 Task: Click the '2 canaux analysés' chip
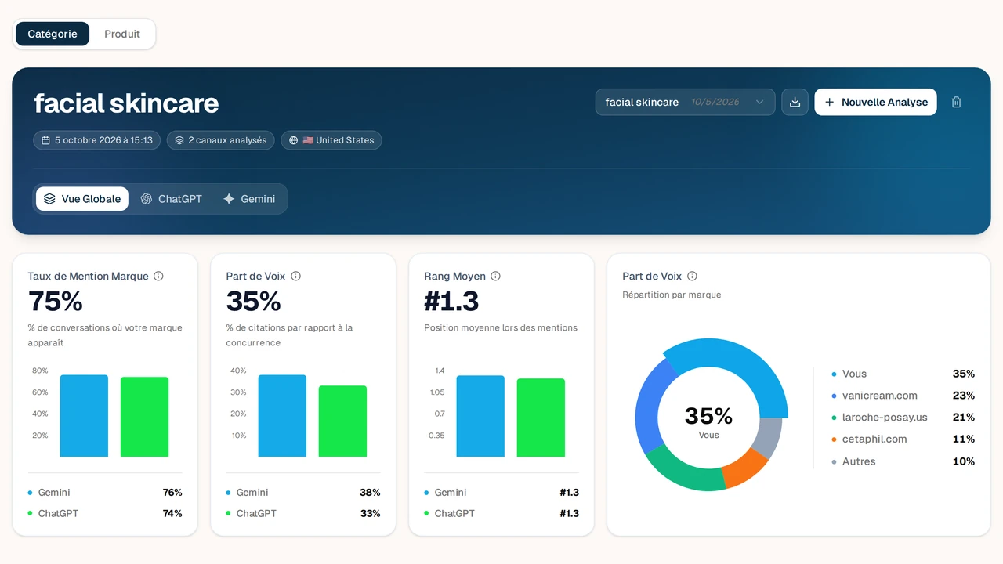click(x=221, y=140)
